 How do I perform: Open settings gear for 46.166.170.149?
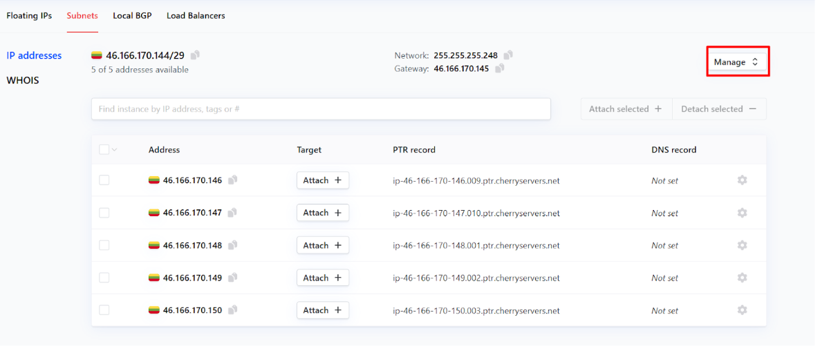pos(742,278)
